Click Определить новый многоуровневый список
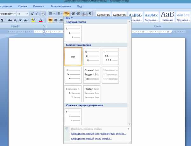 click(x=99, y=134)
